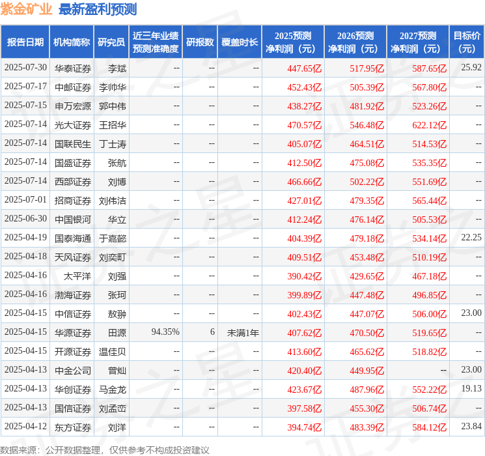Click the 目标价 column header

point(467,42)
